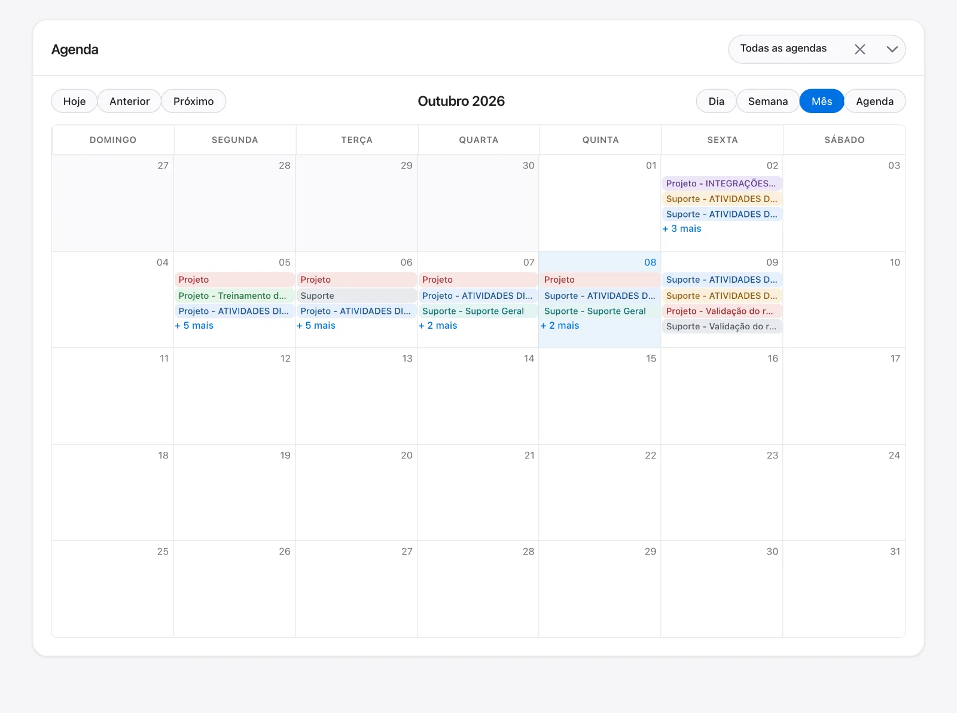Select day number 15

point(651,359)
